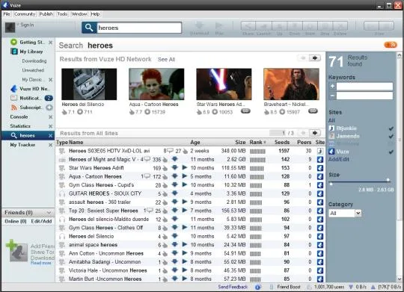Open My Library in the sidebar
404x292 pixels.
pyautogui.click(x=31, y=52)
